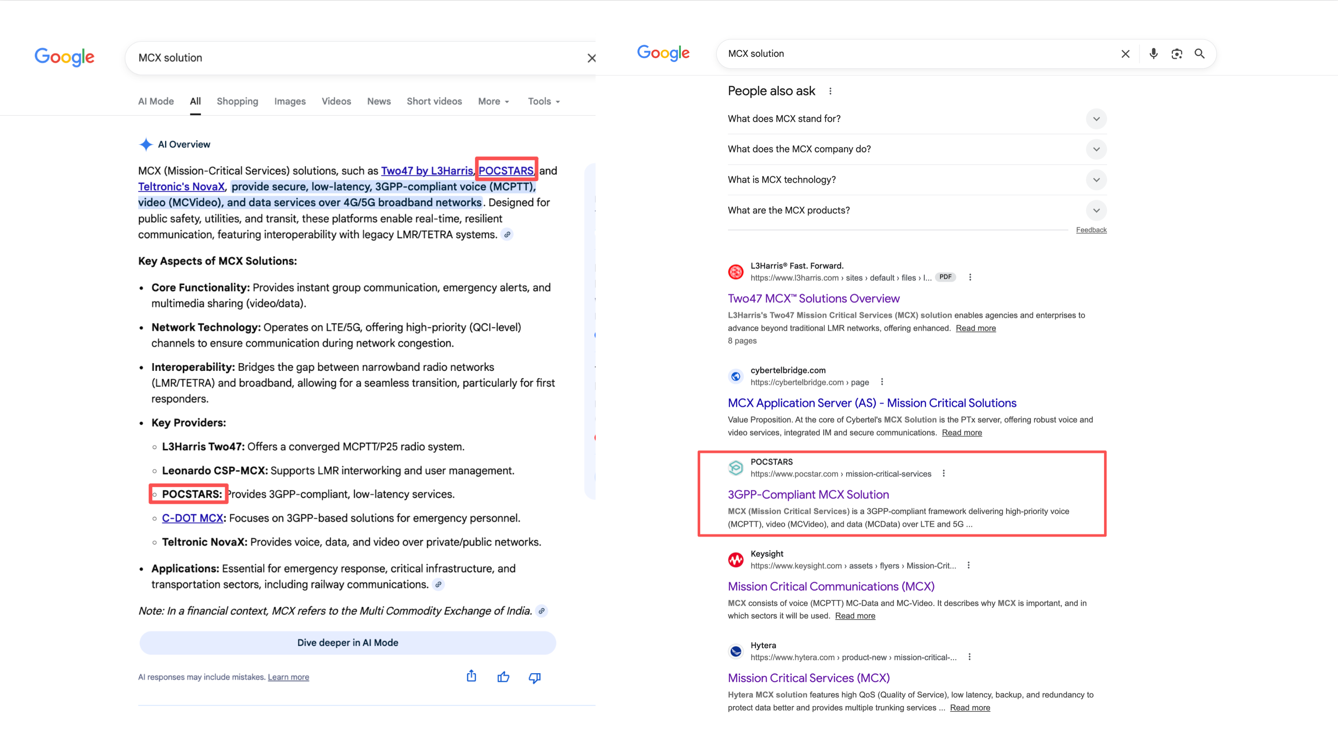The image size is (1338, 732).
Task: Click the PDF badge on L3Harris result
Action: tap(945, 277)
